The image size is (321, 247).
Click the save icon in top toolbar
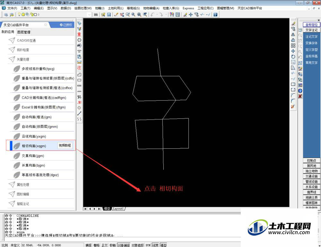(x=109, y=14)
